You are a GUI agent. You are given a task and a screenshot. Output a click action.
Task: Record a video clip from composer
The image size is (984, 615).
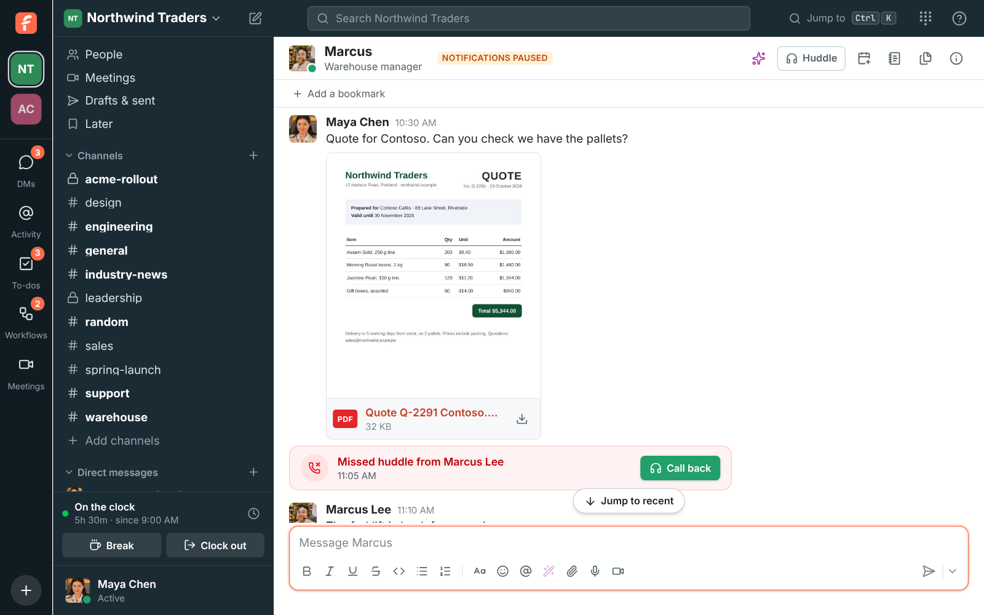click(618, 571)
